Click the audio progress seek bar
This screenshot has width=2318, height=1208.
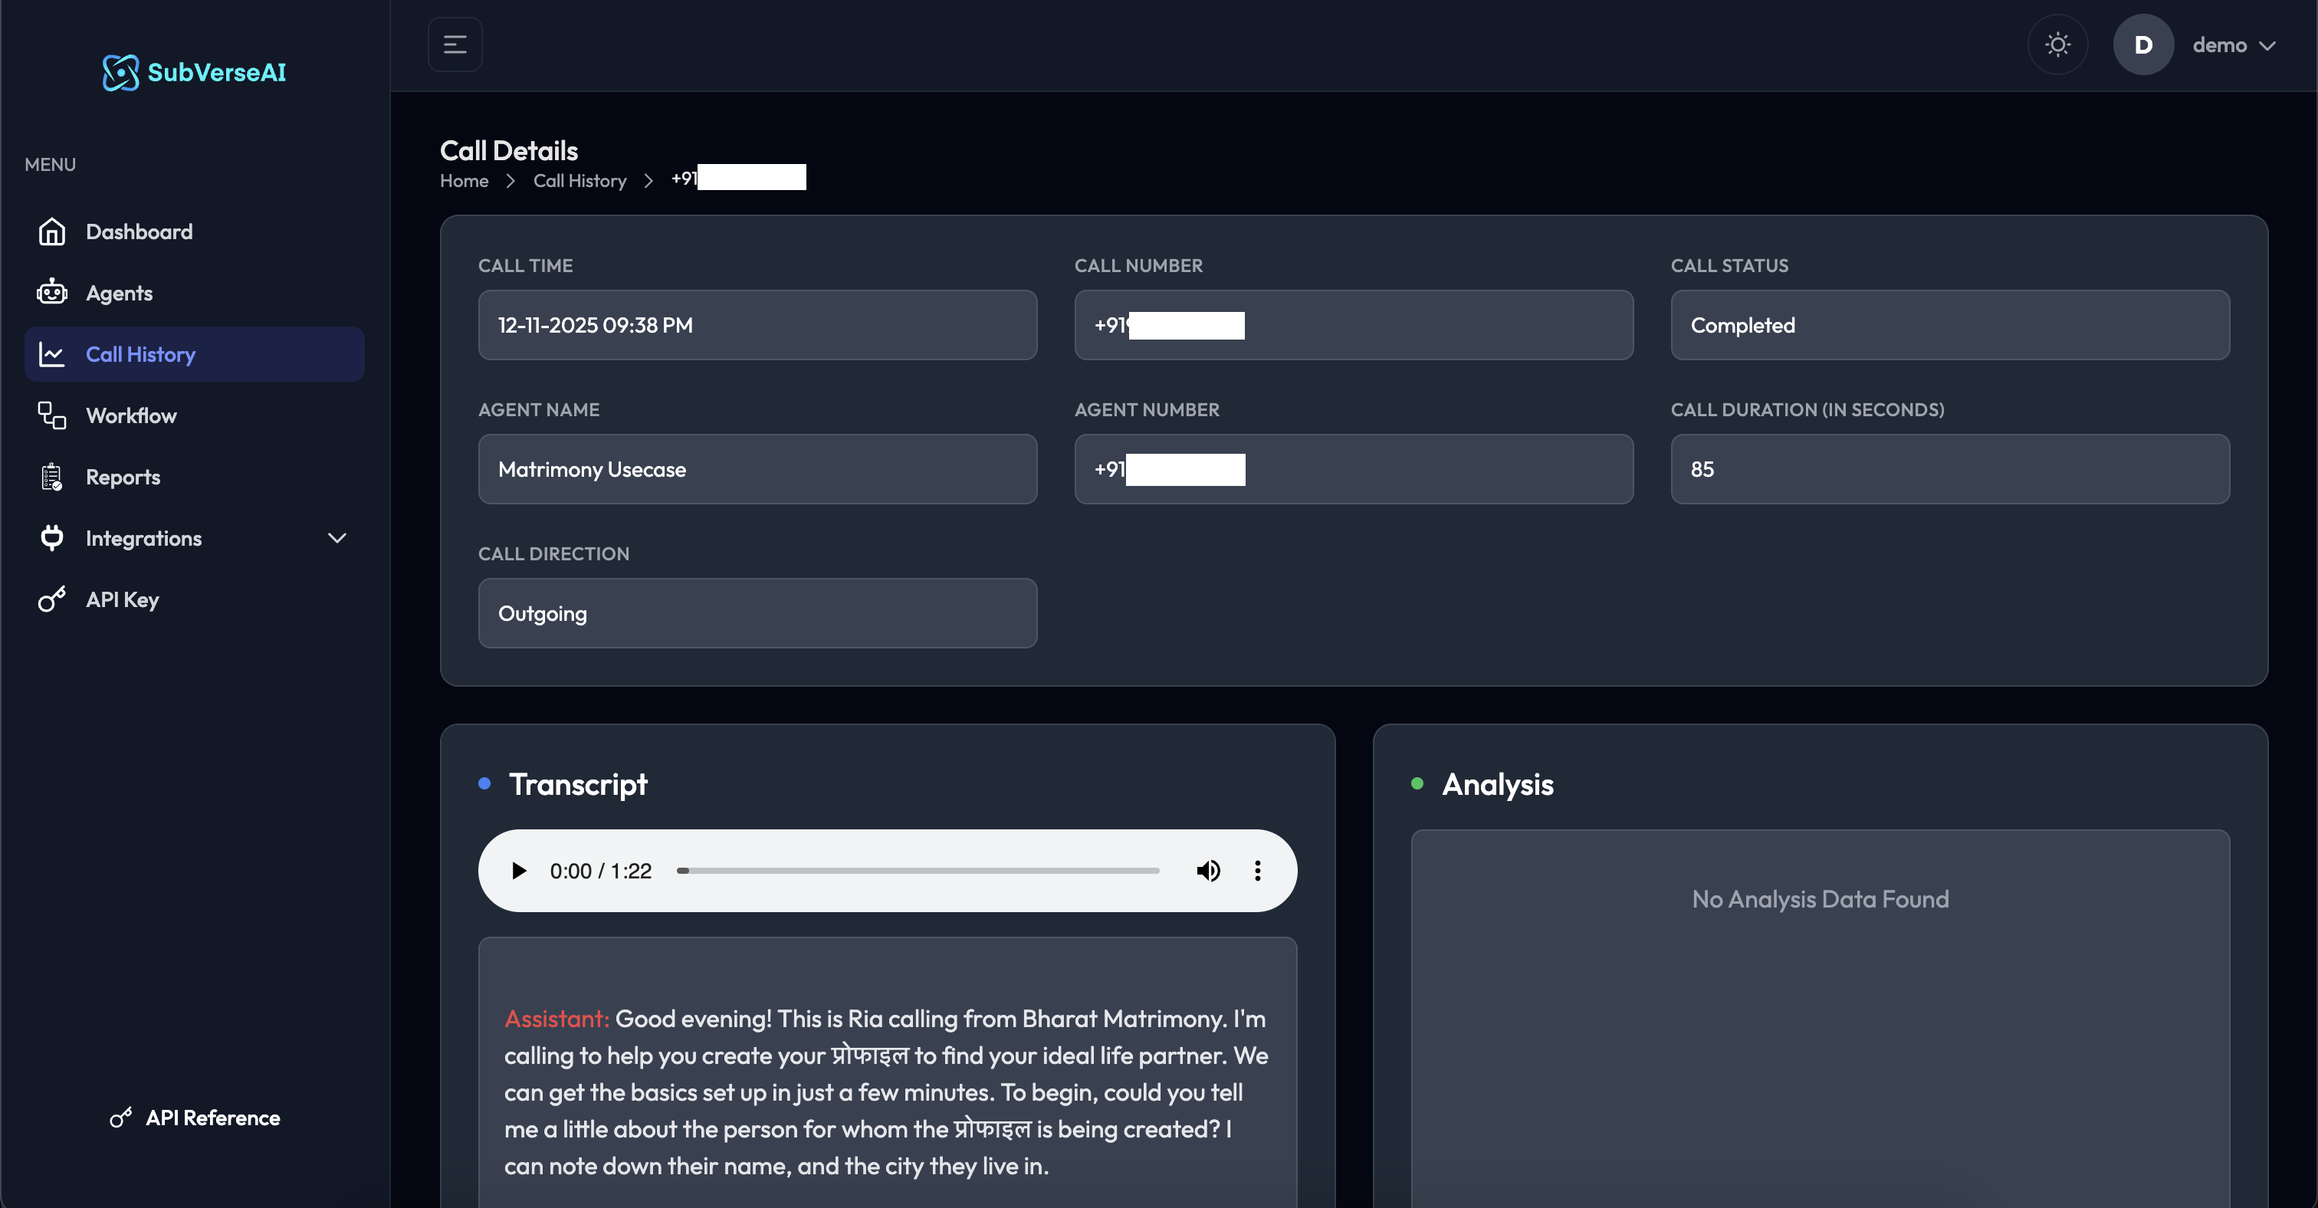(918, 871)
